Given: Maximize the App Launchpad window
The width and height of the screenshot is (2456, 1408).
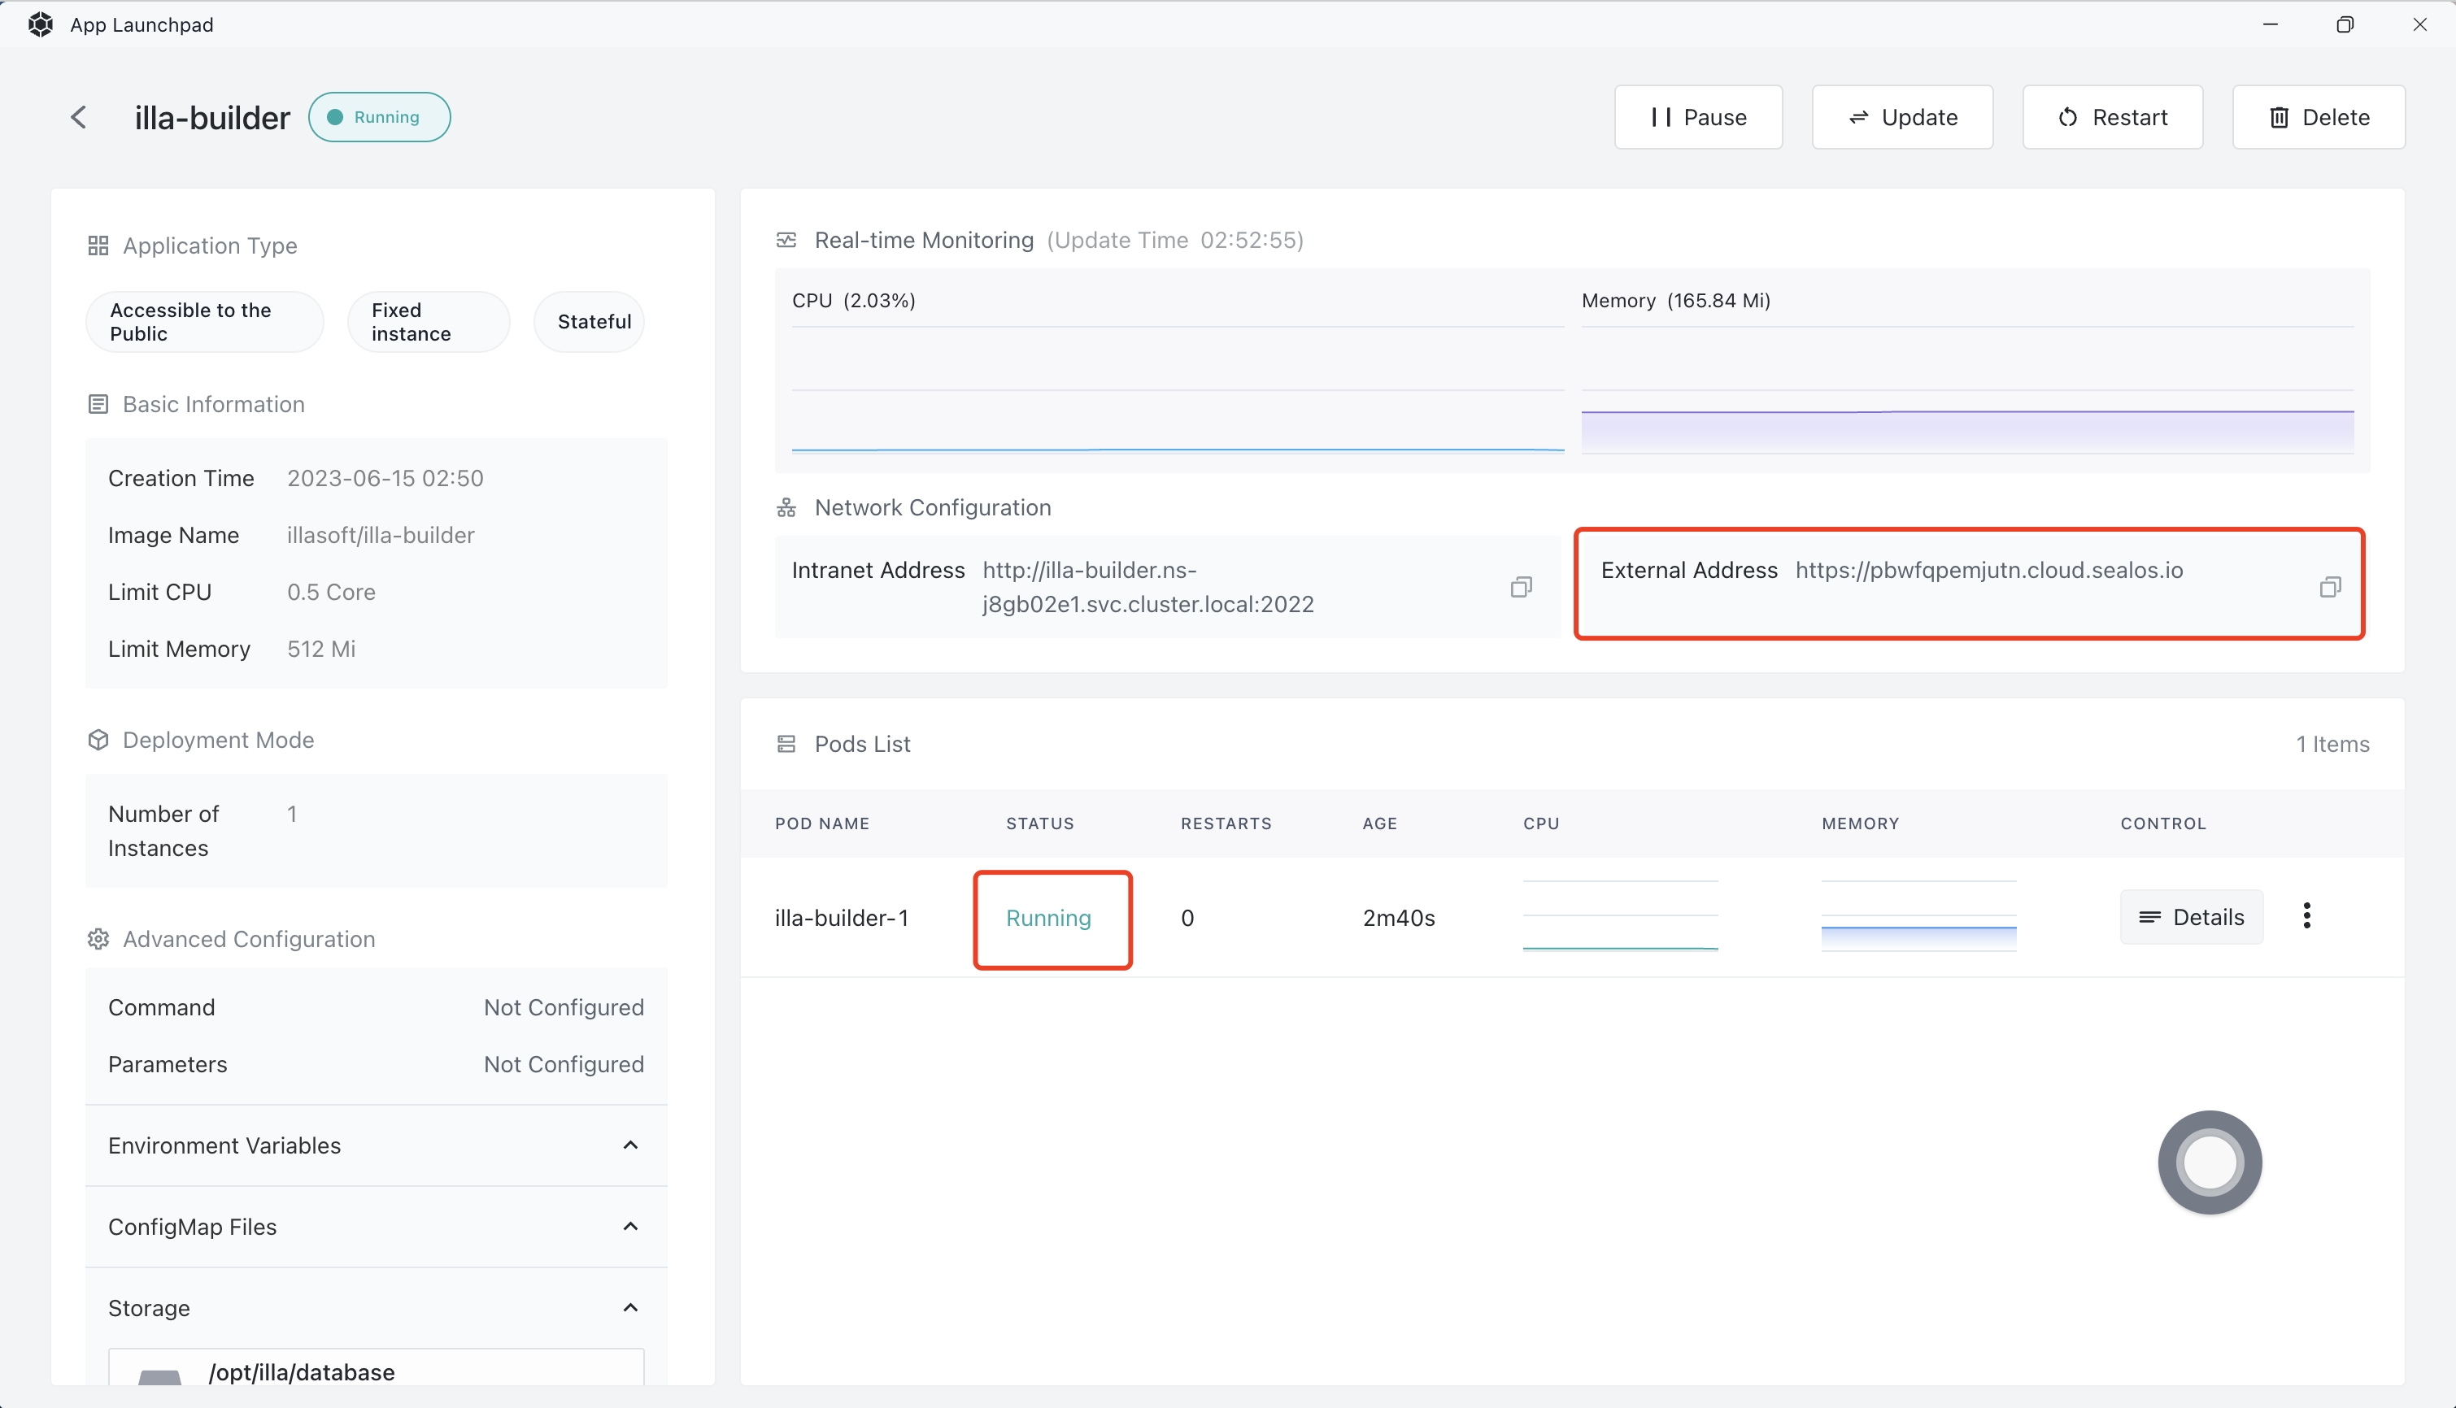Looking at the screenshot, I should coord(2345,24).
